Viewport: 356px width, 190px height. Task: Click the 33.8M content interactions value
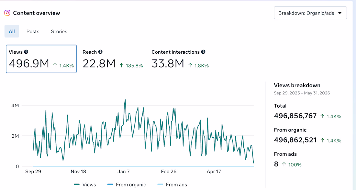coord(168,63)
